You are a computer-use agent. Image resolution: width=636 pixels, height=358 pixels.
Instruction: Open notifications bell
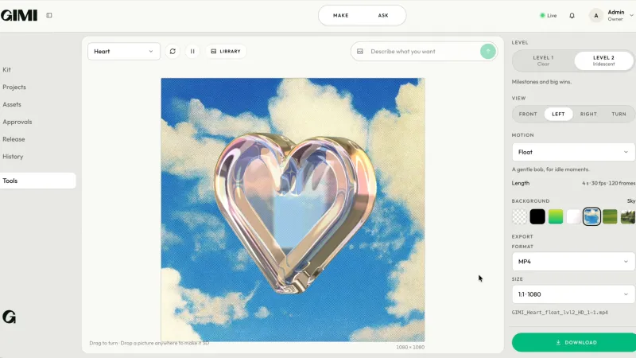[x=572, y=15]
